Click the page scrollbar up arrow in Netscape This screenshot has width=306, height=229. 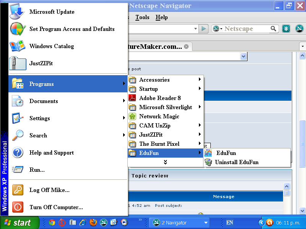tap(302, 56)
